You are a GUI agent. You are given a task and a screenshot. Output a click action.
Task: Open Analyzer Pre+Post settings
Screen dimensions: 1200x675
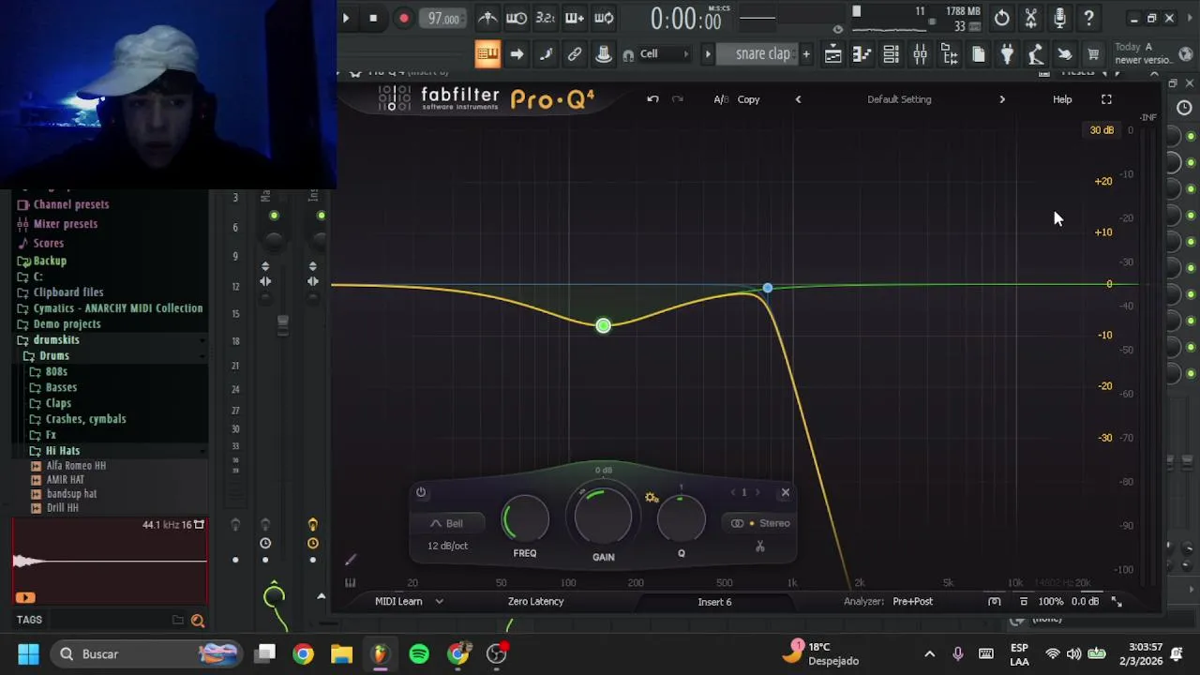pyautogui.click(x=912, y=602)
